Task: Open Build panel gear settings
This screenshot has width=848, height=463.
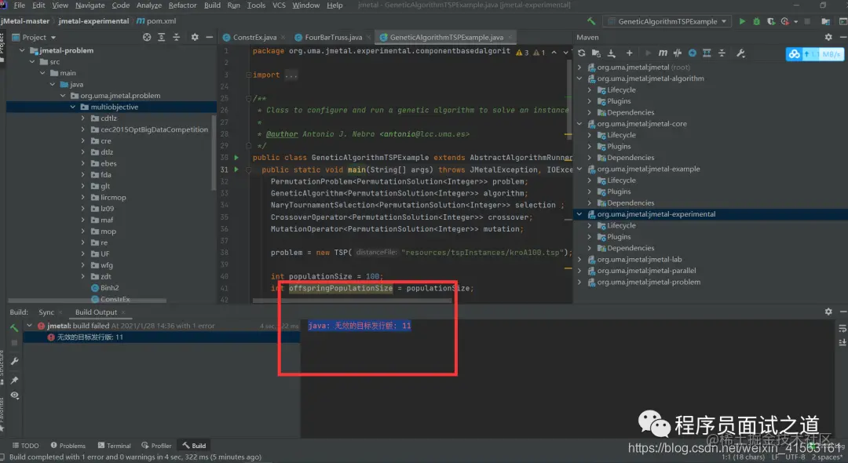Action: click(x=828, y=312)
